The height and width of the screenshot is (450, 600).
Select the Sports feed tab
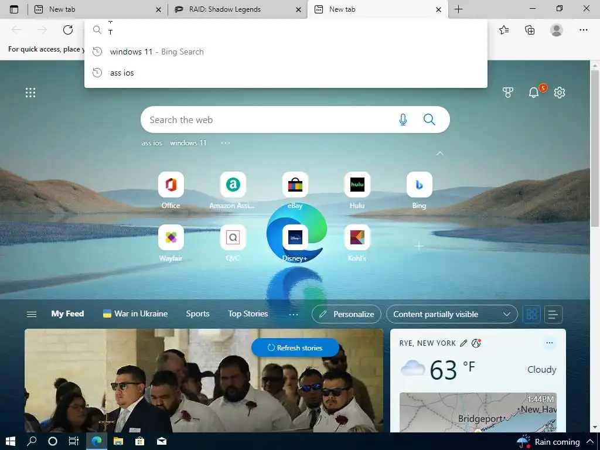click(198, 314)
